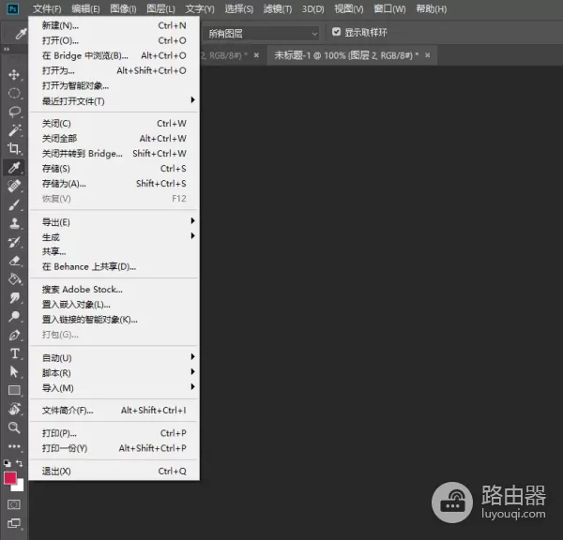This screenshot has height=540, width=563.
Task: Select the Dodge tool
Action: [14, 316]
